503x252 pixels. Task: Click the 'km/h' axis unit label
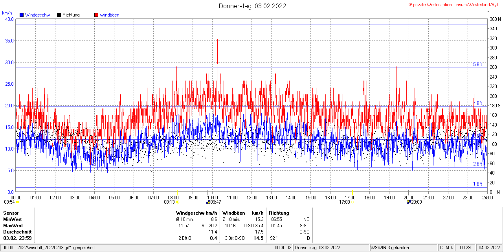tap(7, 13)
